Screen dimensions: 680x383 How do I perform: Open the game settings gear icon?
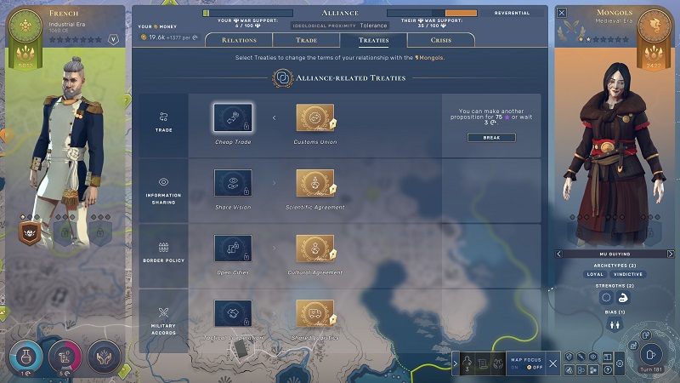[620, 363]
